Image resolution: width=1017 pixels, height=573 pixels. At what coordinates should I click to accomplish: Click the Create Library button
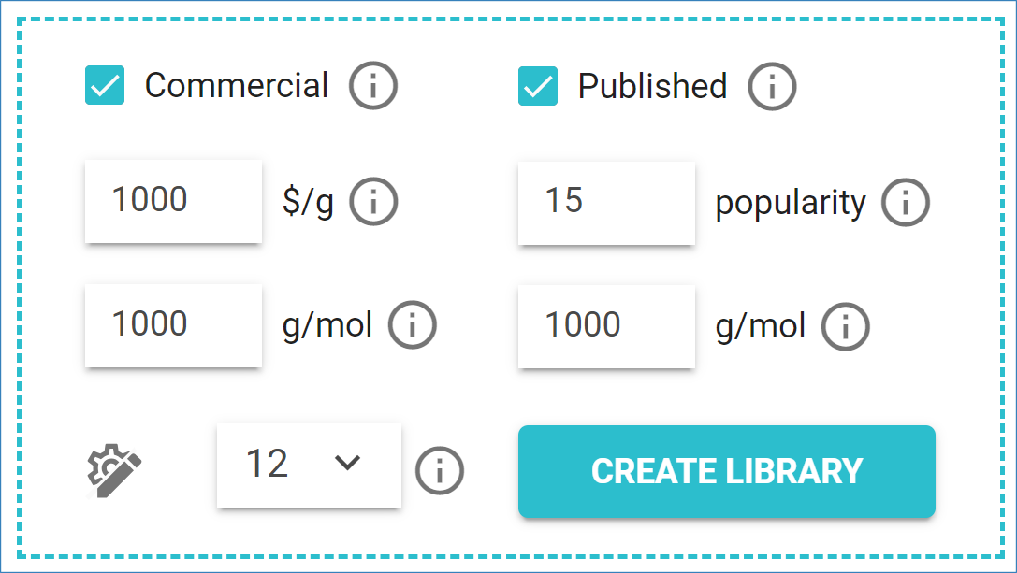(726, 471)
